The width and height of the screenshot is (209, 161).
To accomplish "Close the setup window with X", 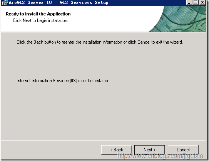I will pos(202,2).
